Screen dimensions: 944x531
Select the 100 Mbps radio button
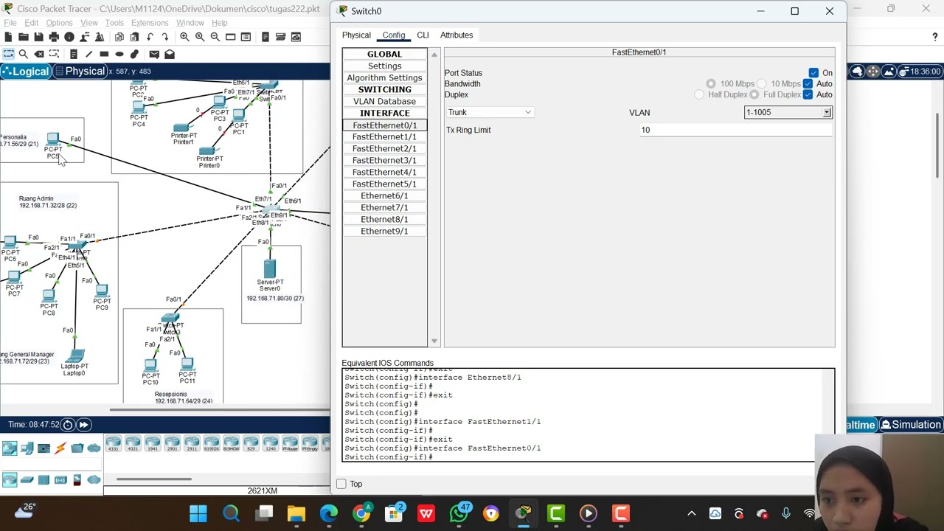click(711, 84)
